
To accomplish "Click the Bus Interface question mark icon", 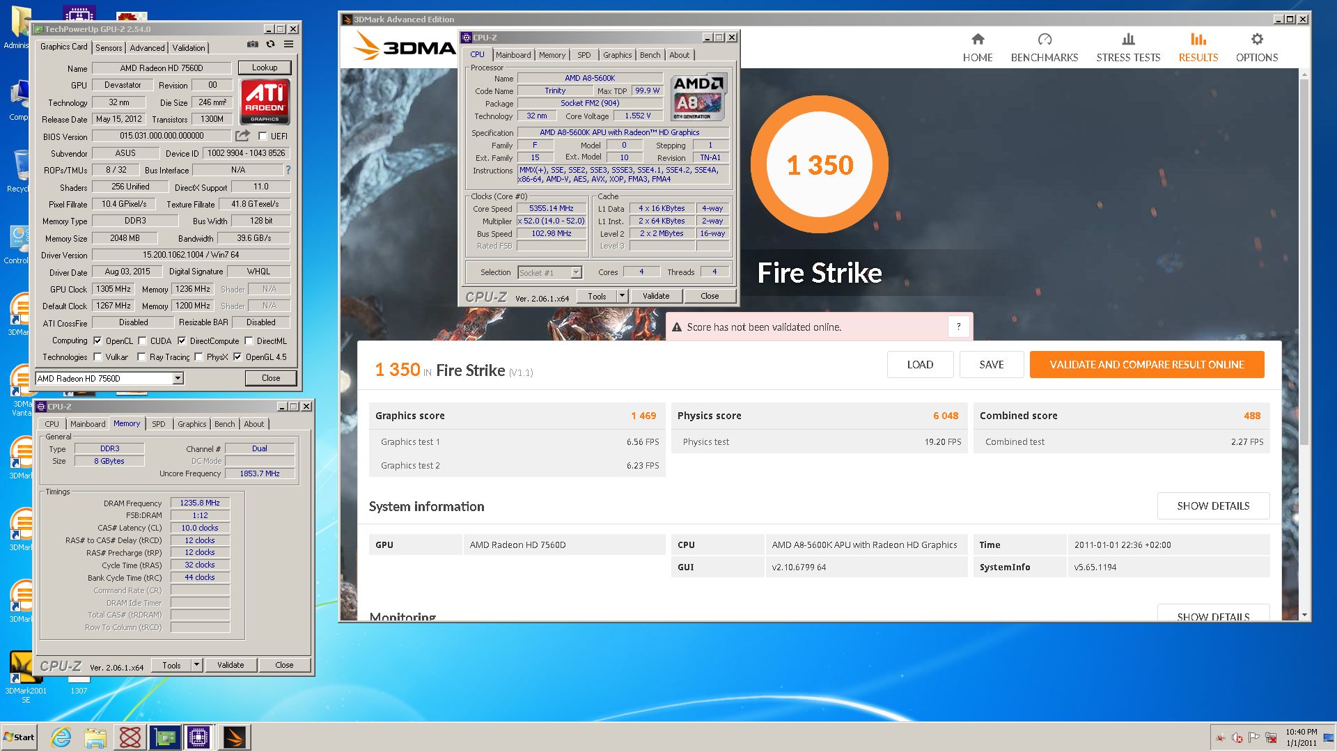I will 288,170.
